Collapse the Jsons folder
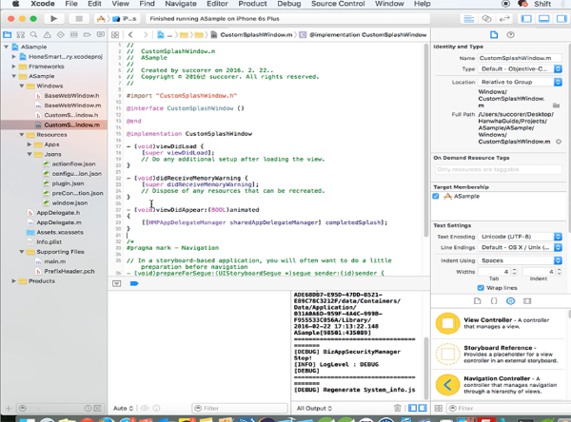The width and height of the screenshot is (571, 422). (30, 154)
